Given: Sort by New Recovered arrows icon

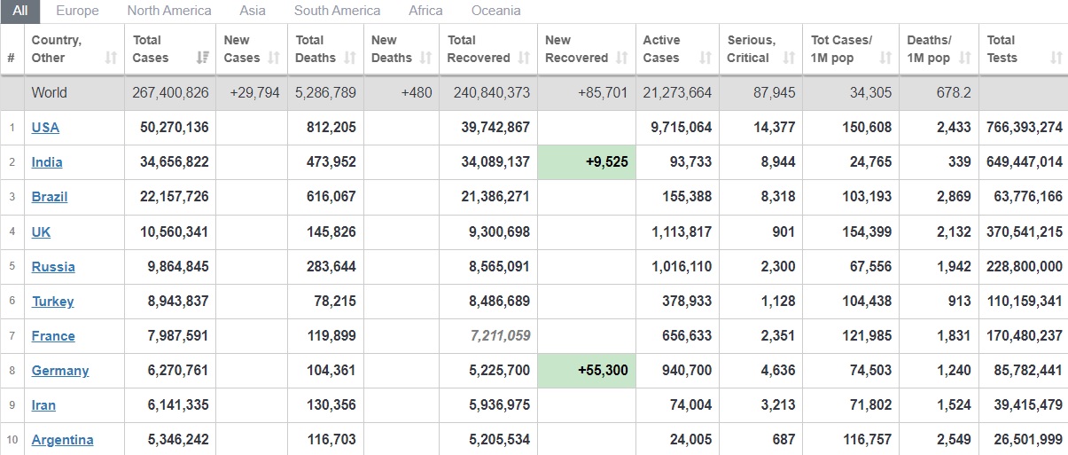Looking at the screenshot, I should [621, 58].
